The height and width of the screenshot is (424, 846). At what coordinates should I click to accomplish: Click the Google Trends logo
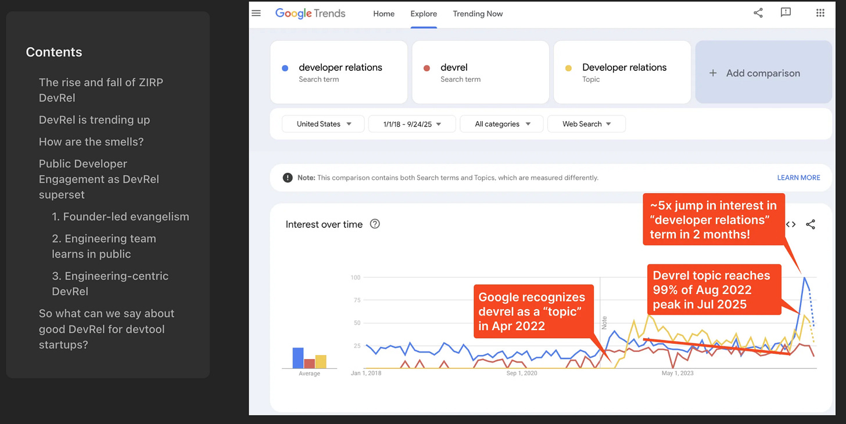(x=310, y=13)
